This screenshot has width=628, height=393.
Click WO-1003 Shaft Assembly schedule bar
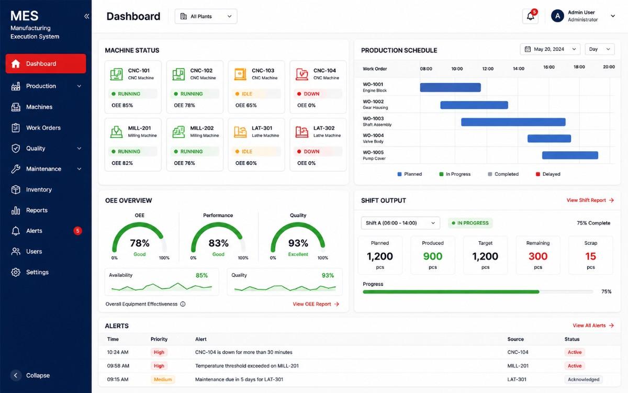(513, 122)
